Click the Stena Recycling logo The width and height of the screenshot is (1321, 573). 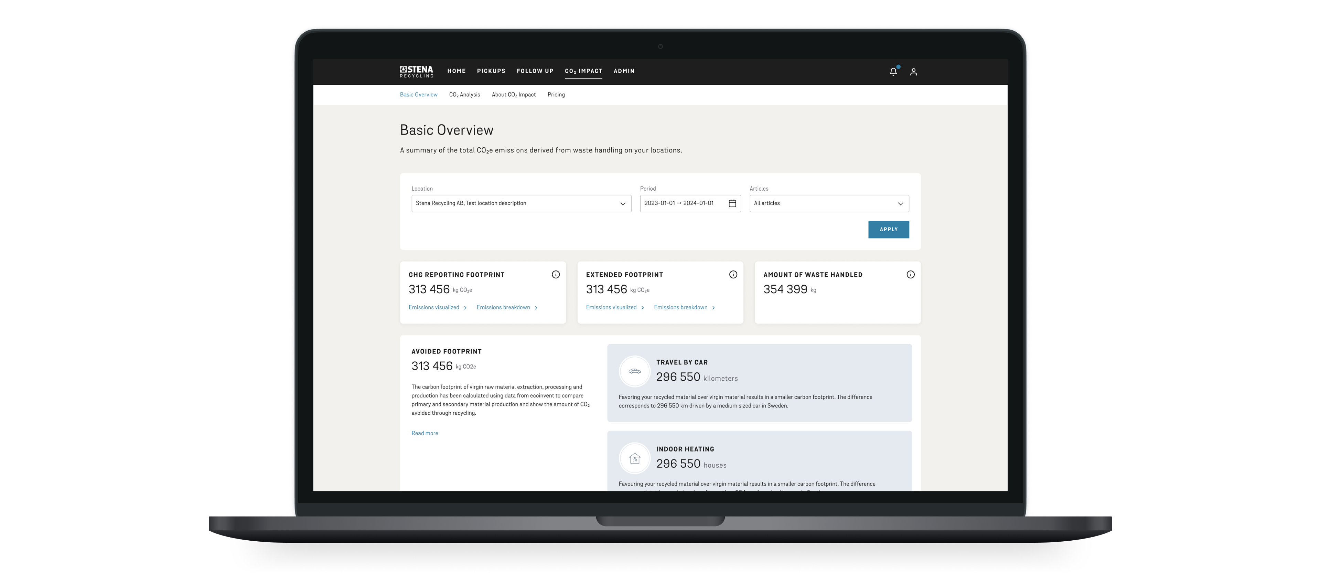[x=416, y=71]
